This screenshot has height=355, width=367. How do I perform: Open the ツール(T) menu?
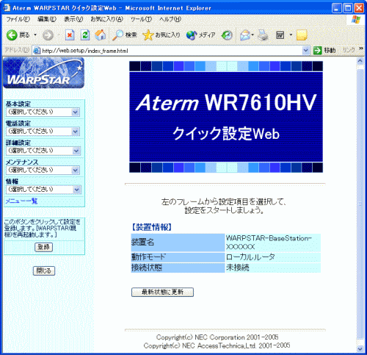141,19
